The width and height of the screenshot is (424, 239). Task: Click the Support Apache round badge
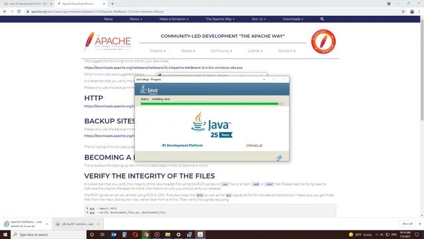[323, 41]
